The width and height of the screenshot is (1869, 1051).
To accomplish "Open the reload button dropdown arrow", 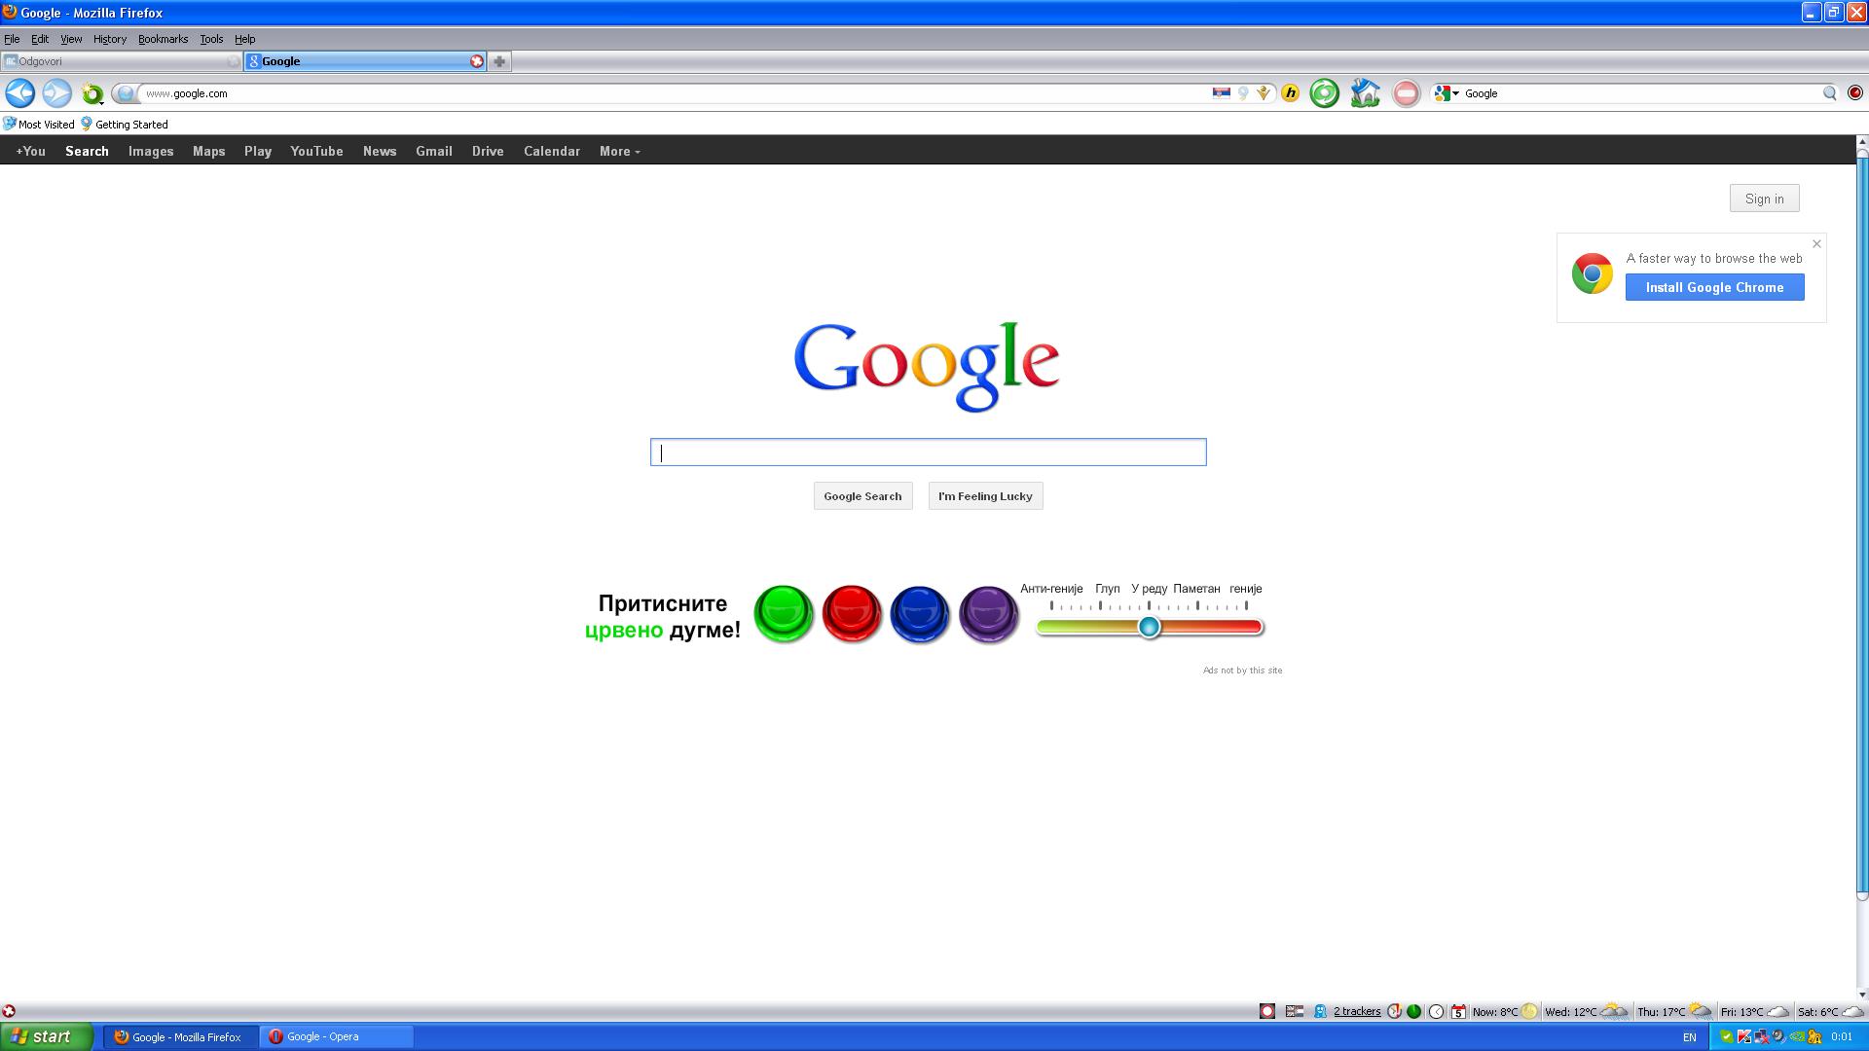I will coord(101,102).
